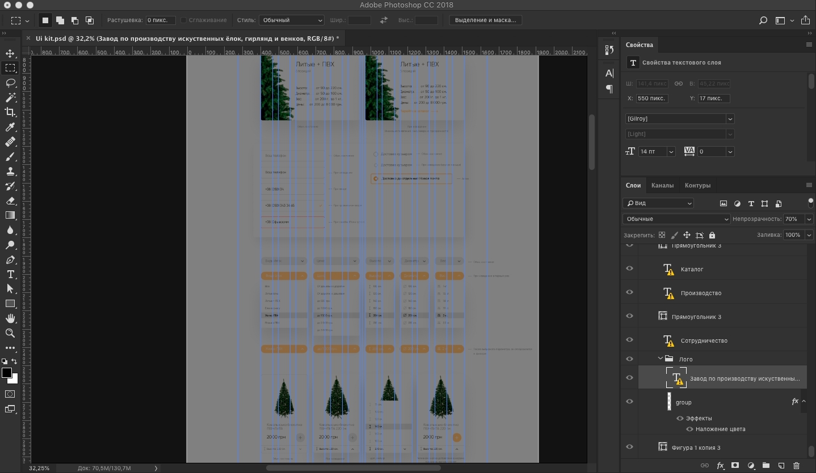Select the Horizontal Type tool
Viewport: 816px width, 473px height.
click(10, 274)
